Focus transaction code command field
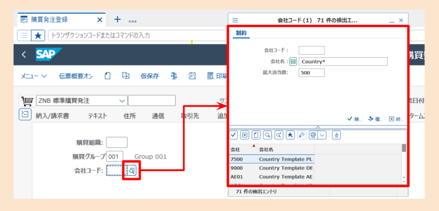The height and width of the screenshot is (211, 439). coord(137,35)
